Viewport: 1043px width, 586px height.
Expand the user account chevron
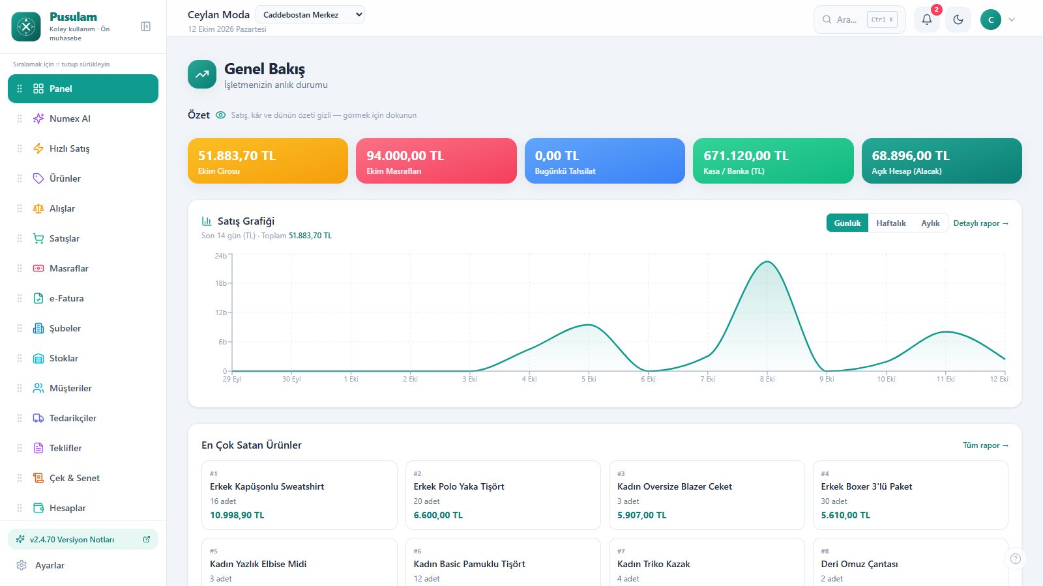[x=1012, y=20]
